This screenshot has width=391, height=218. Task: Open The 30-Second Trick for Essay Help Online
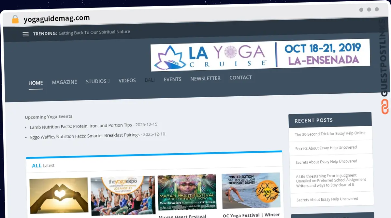[330, 134]
